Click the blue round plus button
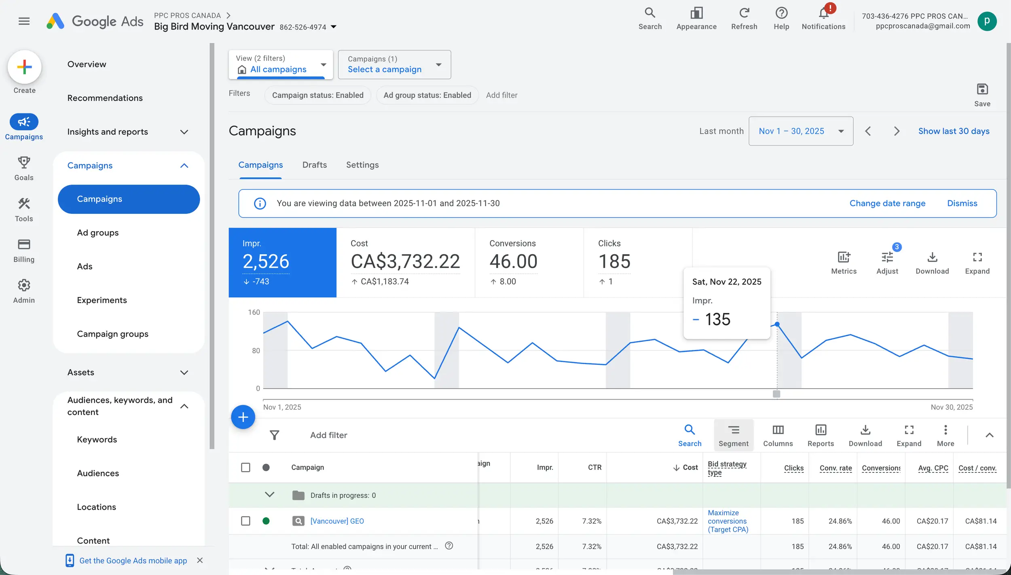Image resolution: width=1011 pixels, height=575 pixels. point(243,417)
